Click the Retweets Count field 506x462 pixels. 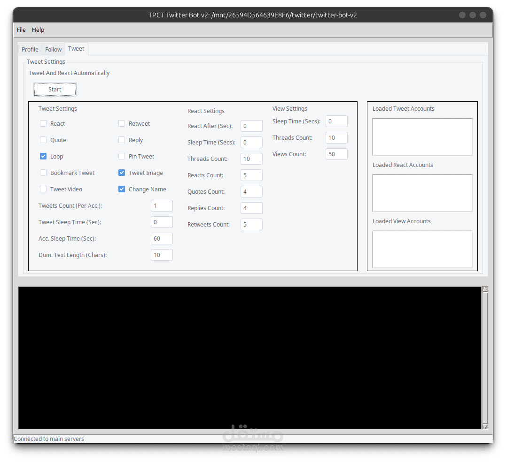pos(251,225)
